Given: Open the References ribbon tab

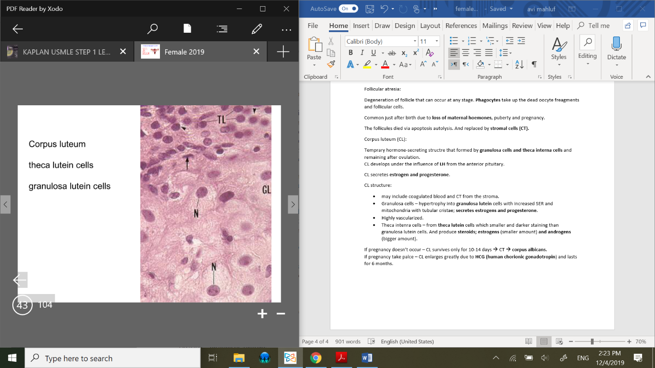Looking at the screenshot, I should 461,26.
